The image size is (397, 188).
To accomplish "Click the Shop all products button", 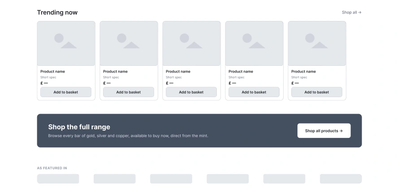I will 324,131.
